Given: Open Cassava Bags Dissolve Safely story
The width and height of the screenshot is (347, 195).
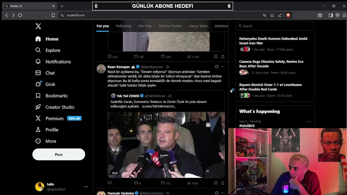Looking at the screenshot, I should point(275,67).
